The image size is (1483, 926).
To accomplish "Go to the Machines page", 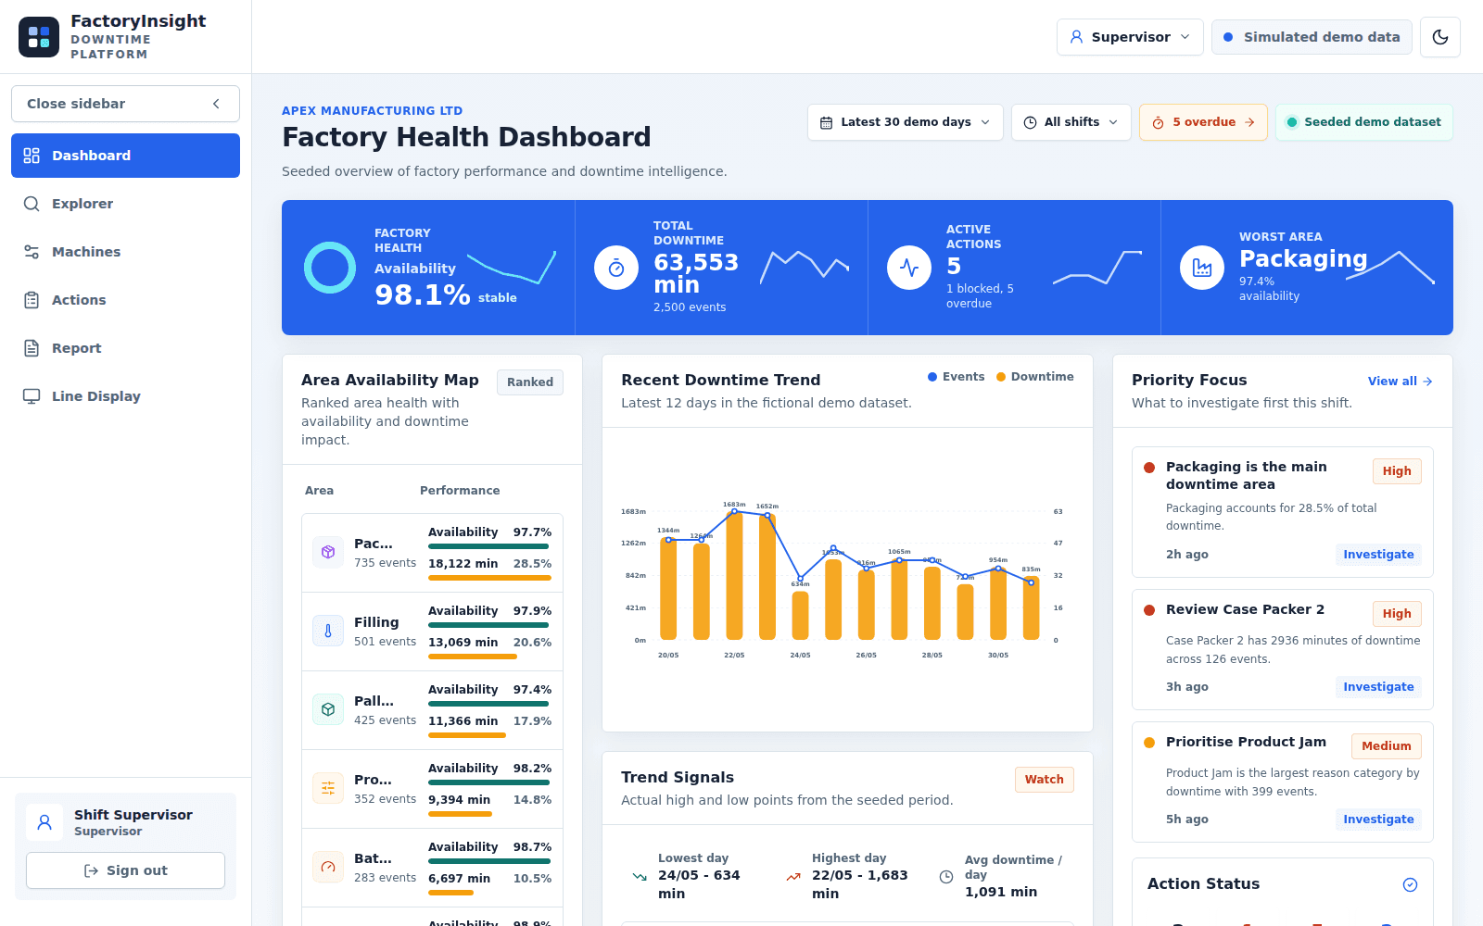I will tap(125, 252).
